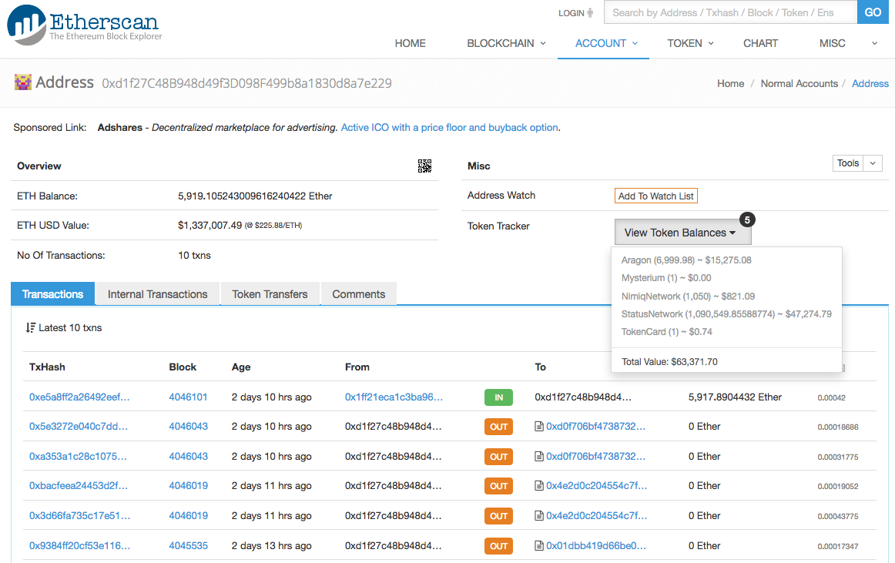Viewport: 895px width, 563px height.
Task: Click the Tools dropdown arrow
Action: coord(873,163)
